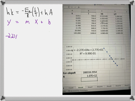Select the active sheet tab beside Sheet5
Image resolution: width=135 pixels, height=101 pixels.
coord(80,88)
